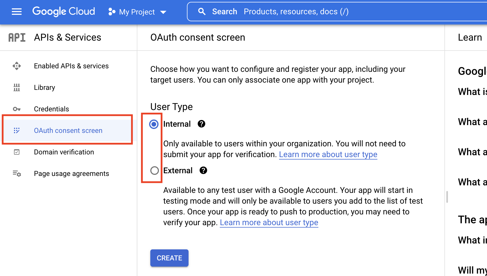Click the scrollbar thumb beside the Learn panel

447,197
